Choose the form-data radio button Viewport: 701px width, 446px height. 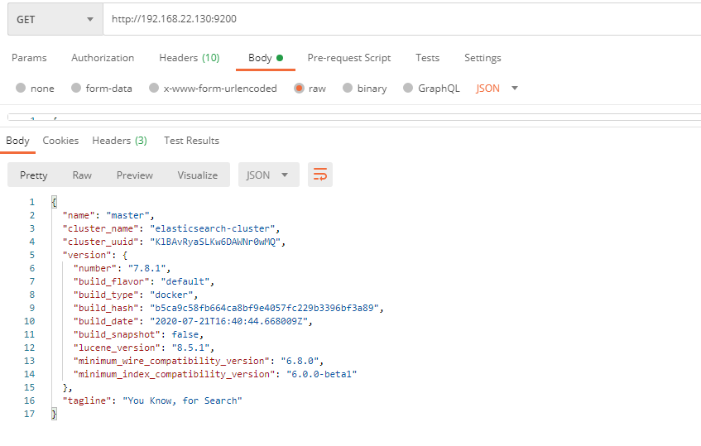[x=76, y=88]
